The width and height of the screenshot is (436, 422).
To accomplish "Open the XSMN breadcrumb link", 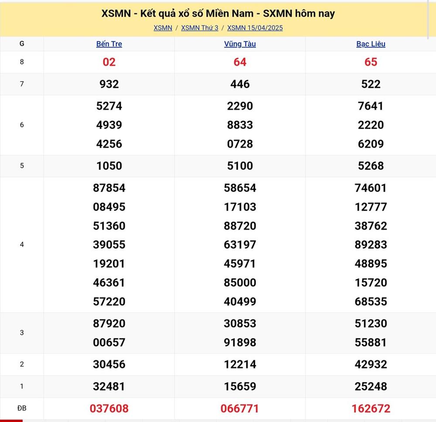I will coord(163,28).
